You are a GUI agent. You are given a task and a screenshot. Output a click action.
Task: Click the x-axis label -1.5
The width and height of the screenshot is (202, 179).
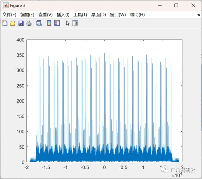pyautogui.click(x=46, y=168)
